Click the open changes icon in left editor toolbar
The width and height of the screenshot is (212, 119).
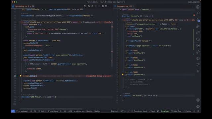(x=89, y=6)
